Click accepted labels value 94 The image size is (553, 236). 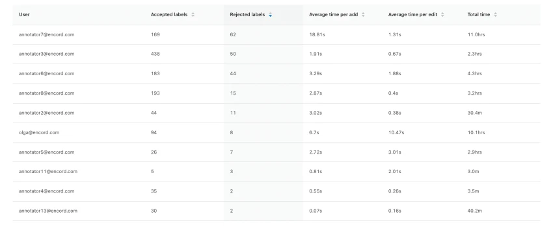click(x=154, y=133)
